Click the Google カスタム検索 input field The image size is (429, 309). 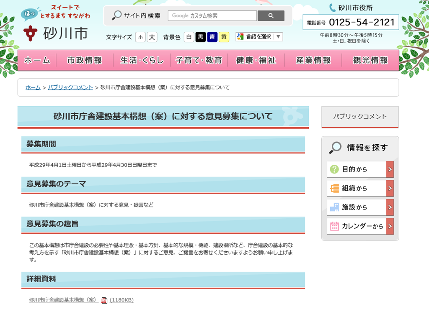[212, 16]
